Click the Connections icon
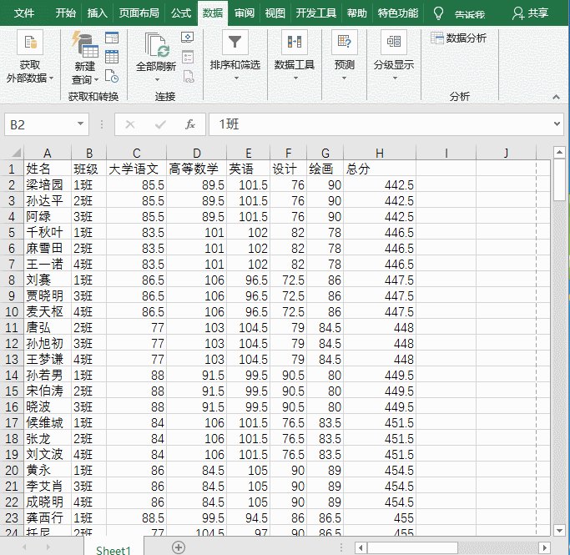Viewport: 570px width, 555px height. pos(188,37)
